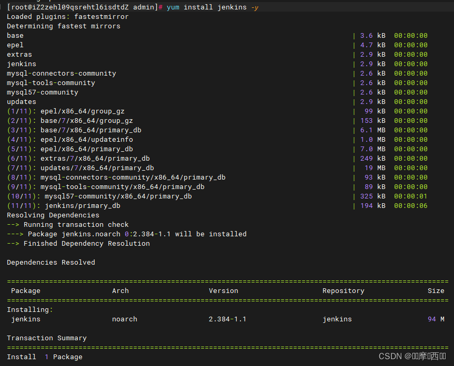Click 'Dependencies Resolved' line
Image resolution: width=454 pixels, height=366 pixels.
(x=51, y=263)
